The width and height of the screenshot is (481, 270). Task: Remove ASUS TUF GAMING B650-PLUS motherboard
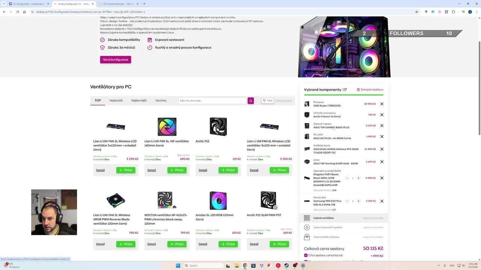(382, 126)
